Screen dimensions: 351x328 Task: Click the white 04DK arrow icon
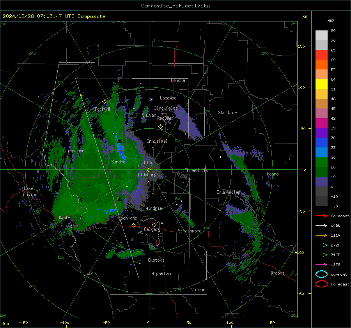(321, 226)
